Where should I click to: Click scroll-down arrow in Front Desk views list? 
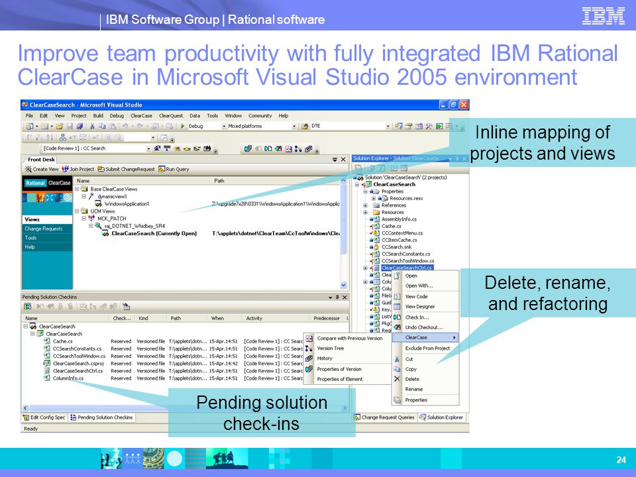point(344,285)
